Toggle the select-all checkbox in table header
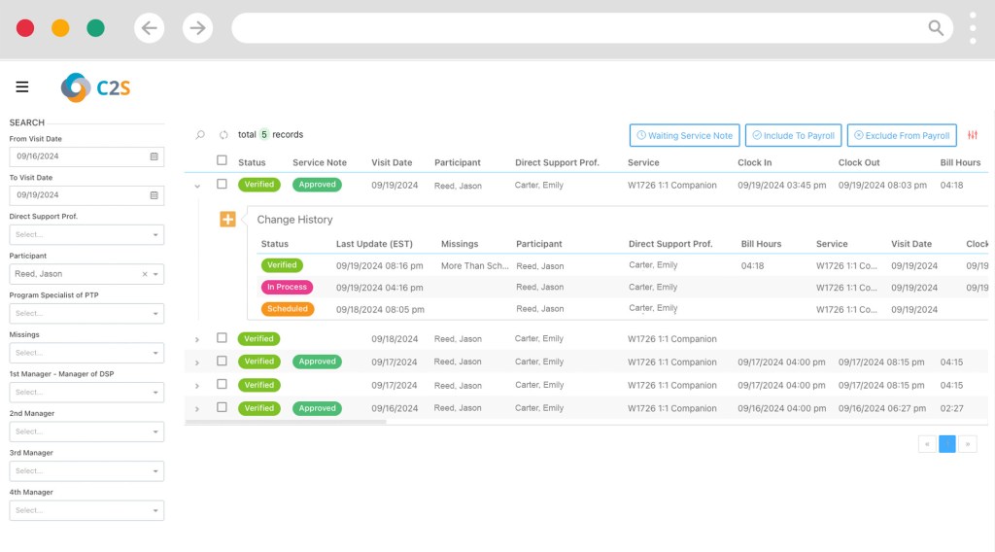995x552 pixels. [222, 161]
